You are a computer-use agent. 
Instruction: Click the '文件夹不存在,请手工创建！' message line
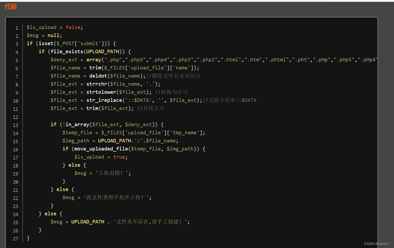click(x=120, y=222)
